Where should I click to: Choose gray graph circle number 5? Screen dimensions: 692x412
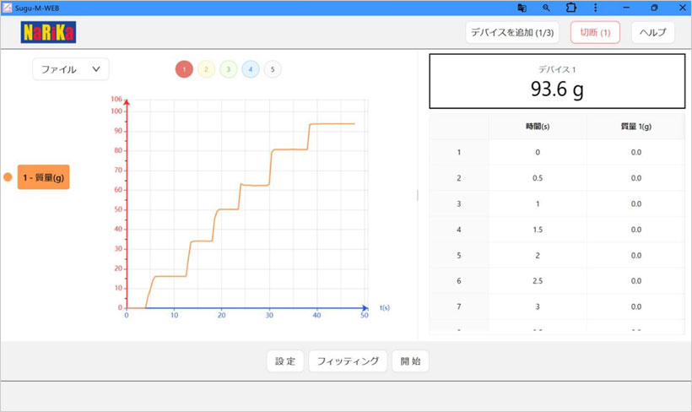tap(272, 69)
